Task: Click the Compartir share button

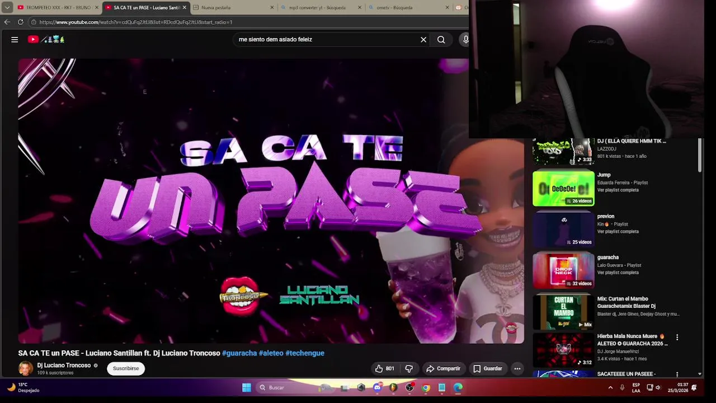Action: tap(443, 369)
